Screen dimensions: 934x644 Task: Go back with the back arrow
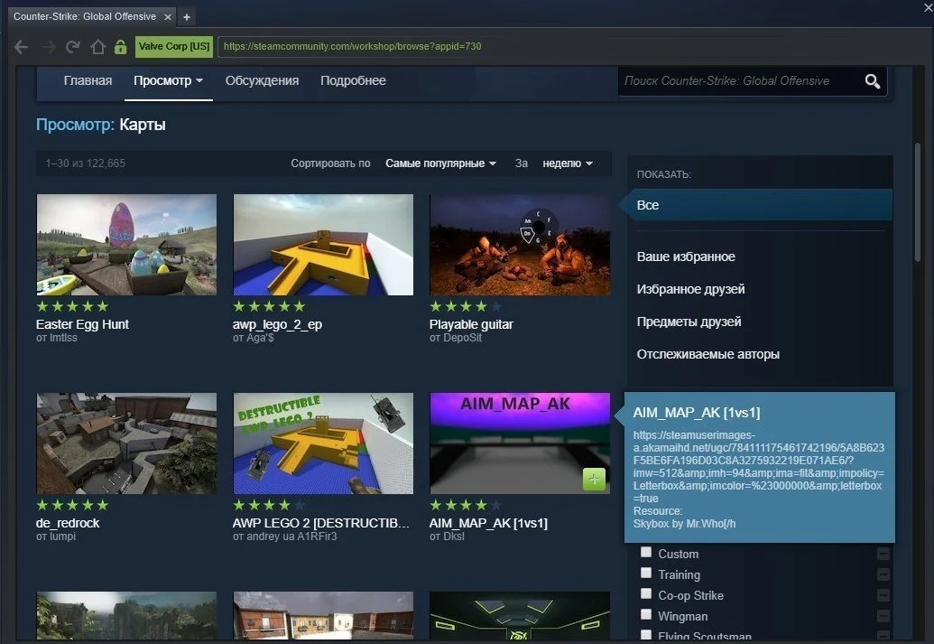(22, 46)
